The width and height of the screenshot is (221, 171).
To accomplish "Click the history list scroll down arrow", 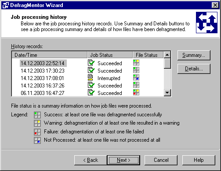I will point(167,93).
